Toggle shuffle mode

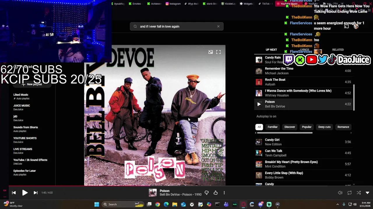coord(359,193)
